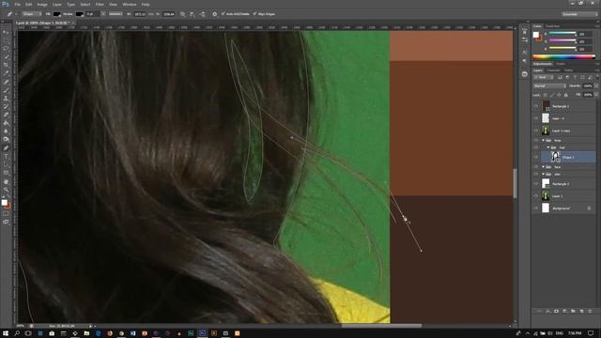This screenshot has height=338, width=601.
Task: Click the color spectrum ramp
Action: pyautogui.click(x=563, y=57)
